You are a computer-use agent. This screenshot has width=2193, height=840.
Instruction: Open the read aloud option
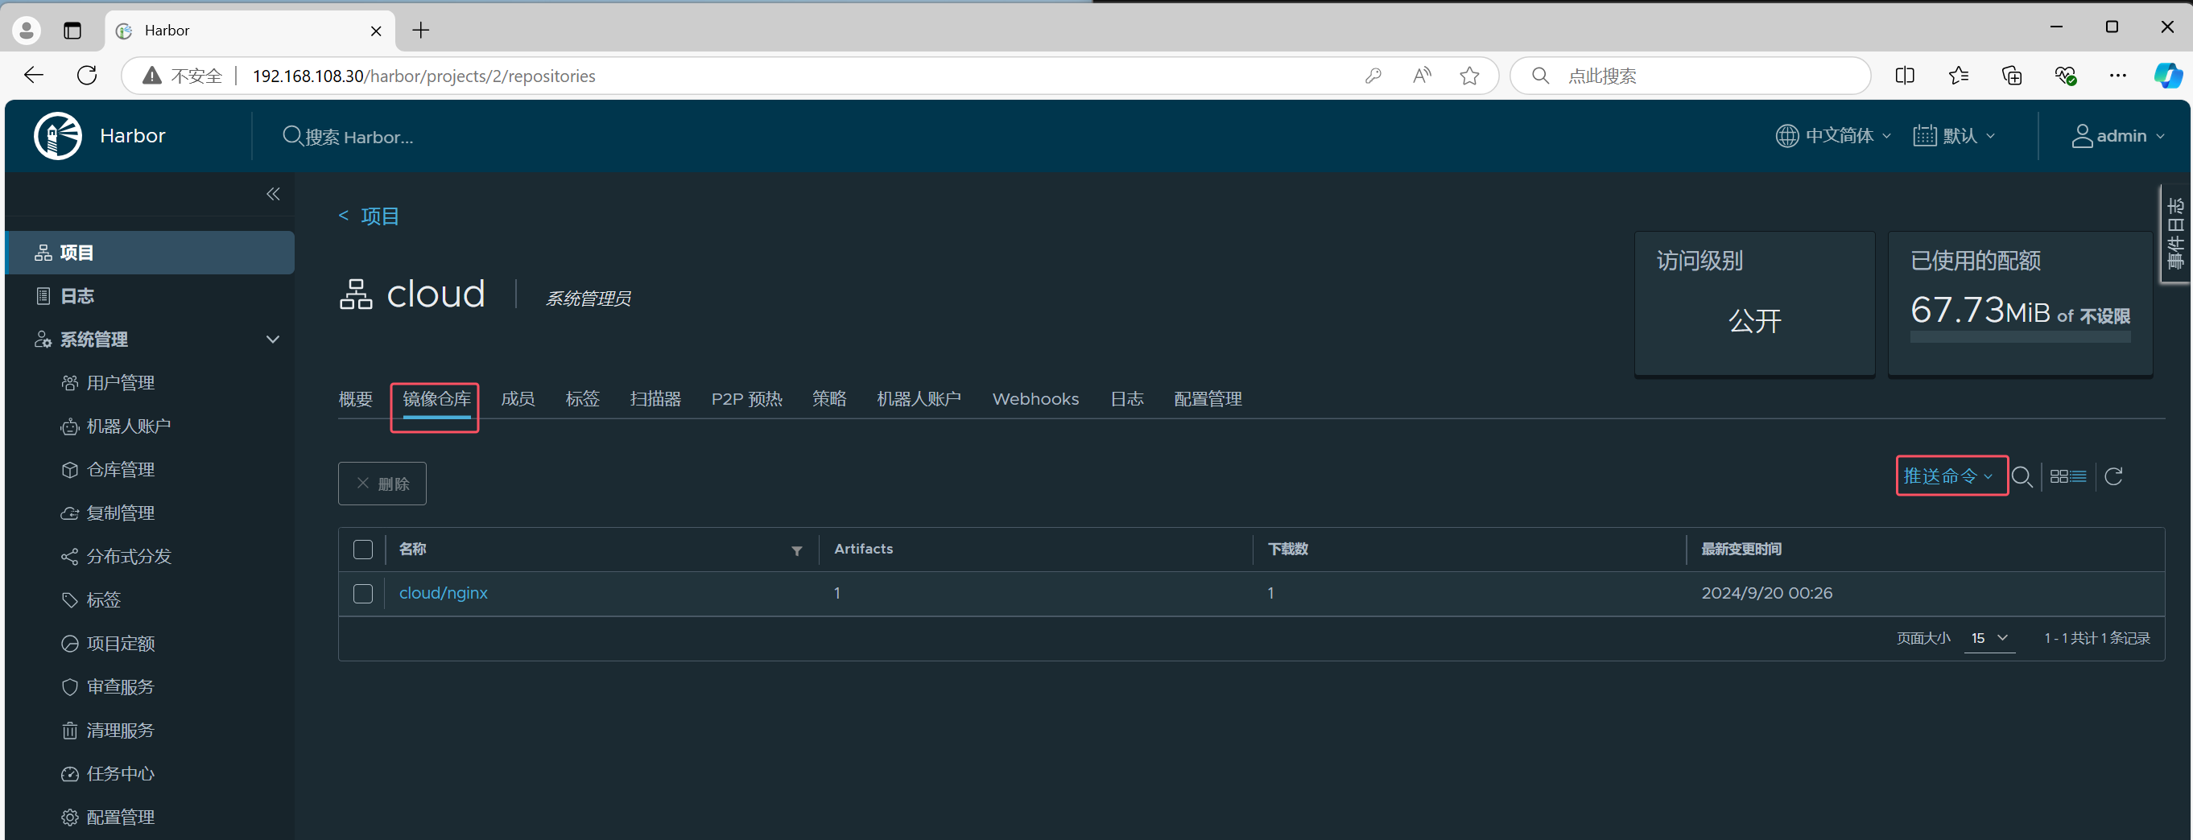coord(1421,76)
